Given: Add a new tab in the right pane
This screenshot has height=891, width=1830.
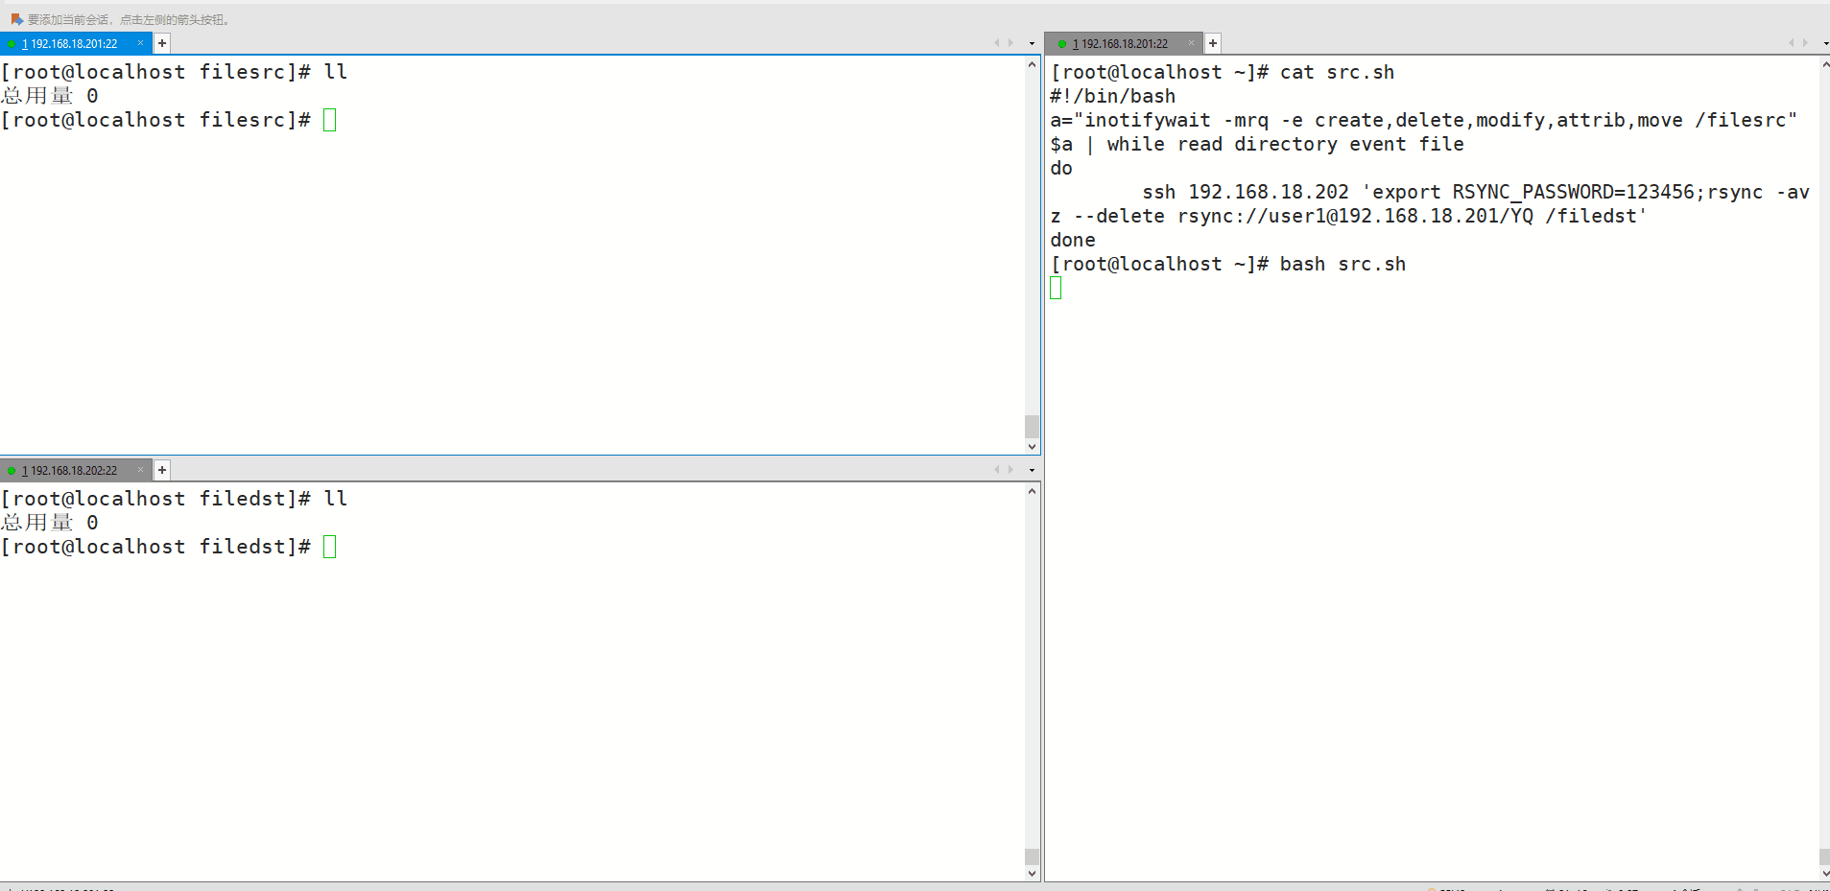Looking at the screenshot, I should [x=1213, y=43].
